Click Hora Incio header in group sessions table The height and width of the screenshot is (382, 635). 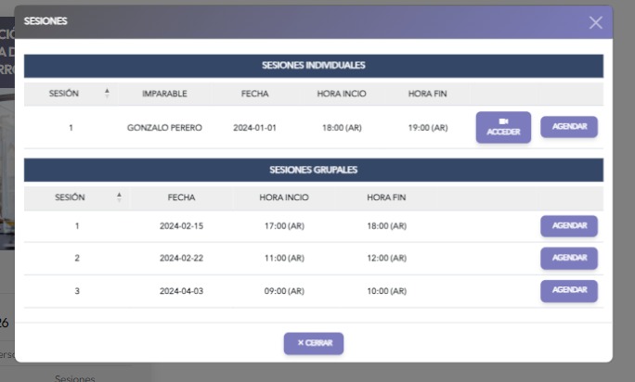pyautogui.click(x=284, y=197)
